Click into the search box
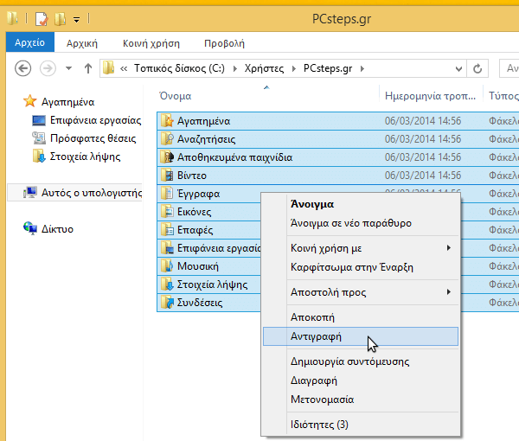Image resolution: width=519 pixels, height=441 pixels. tap(509, 68)
